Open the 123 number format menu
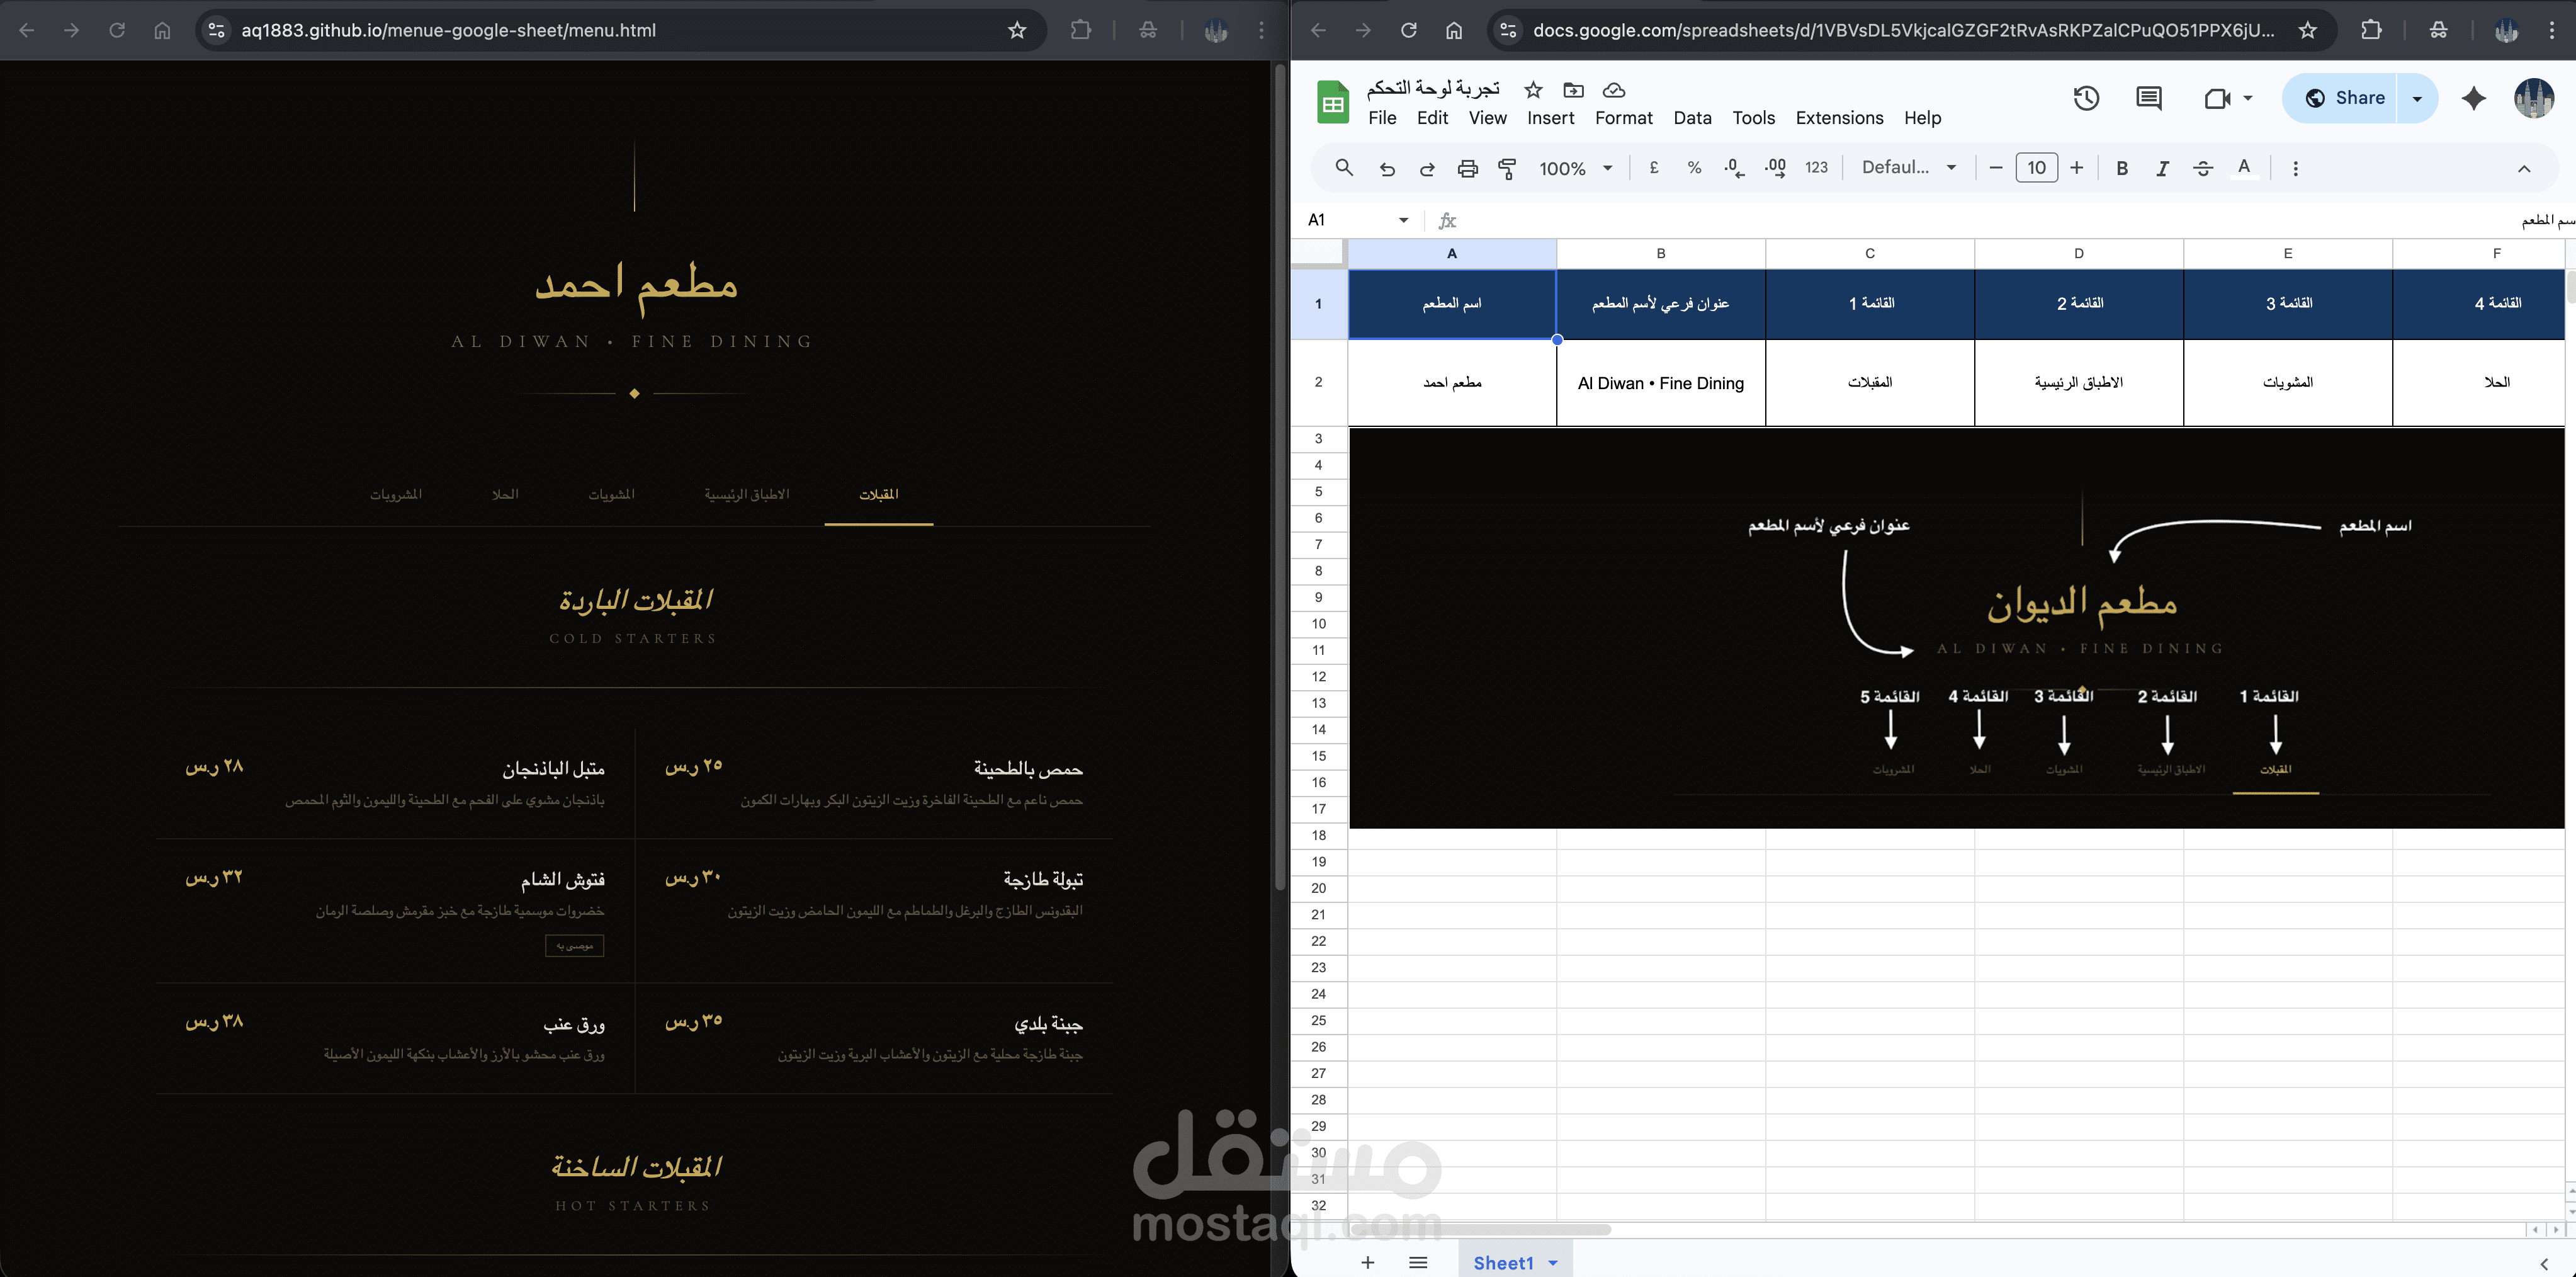Image resolution: width=2576 pixels, height=1277 pixels. click(1817, 168)
